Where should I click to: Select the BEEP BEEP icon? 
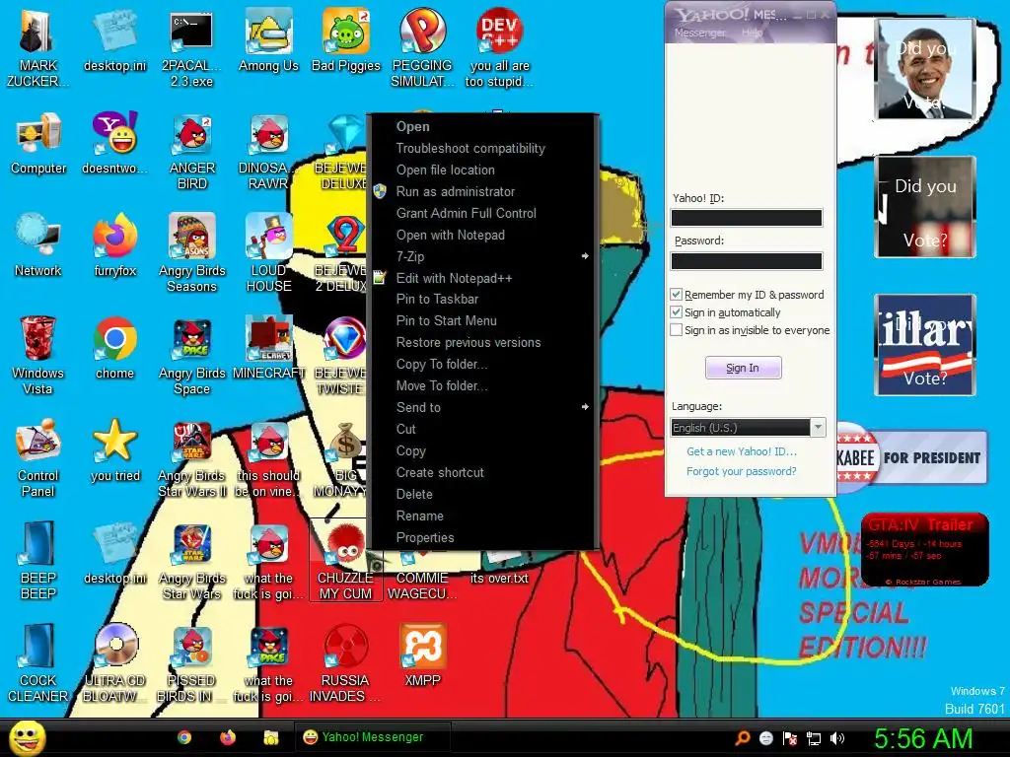point(38,561)
